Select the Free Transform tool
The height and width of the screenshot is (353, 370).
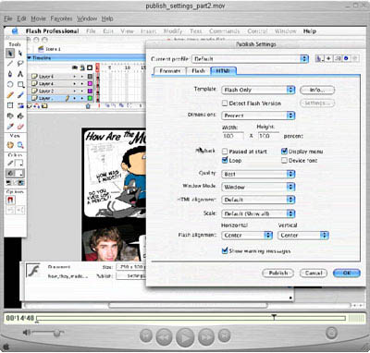coord(10,105)
